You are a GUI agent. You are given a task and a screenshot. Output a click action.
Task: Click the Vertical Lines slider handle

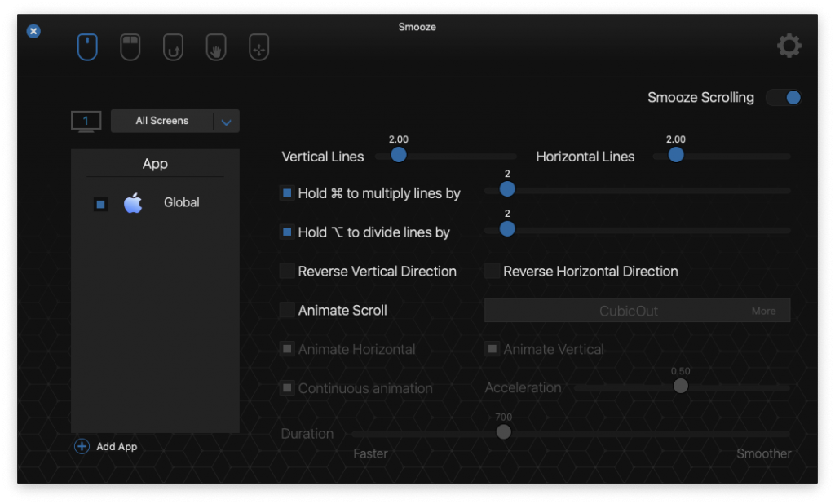[x=398, y=154]
